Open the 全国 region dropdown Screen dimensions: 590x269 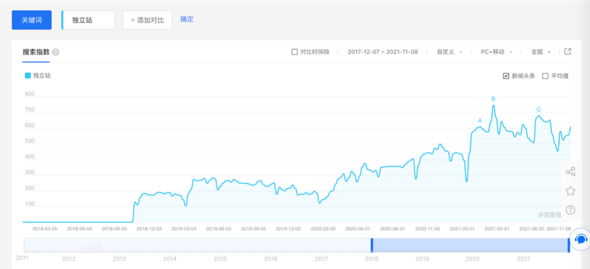click(x=541, y=52)
